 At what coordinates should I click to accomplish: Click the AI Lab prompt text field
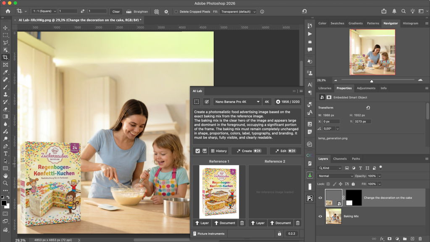[x=247, y=125]
